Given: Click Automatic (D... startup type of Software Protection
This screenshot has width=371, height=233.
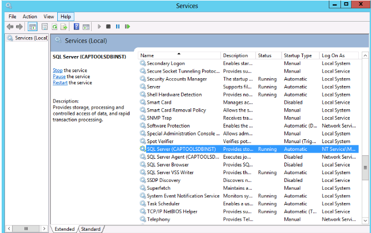Looking at the screenshot, I should (300, 126).
